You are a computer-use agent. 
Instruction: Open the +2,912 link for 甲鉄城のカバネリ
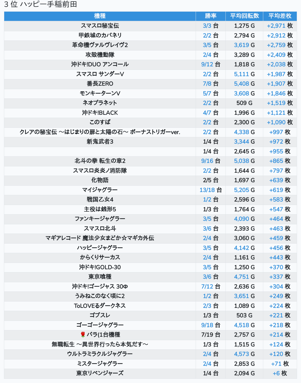pos(276,35)
